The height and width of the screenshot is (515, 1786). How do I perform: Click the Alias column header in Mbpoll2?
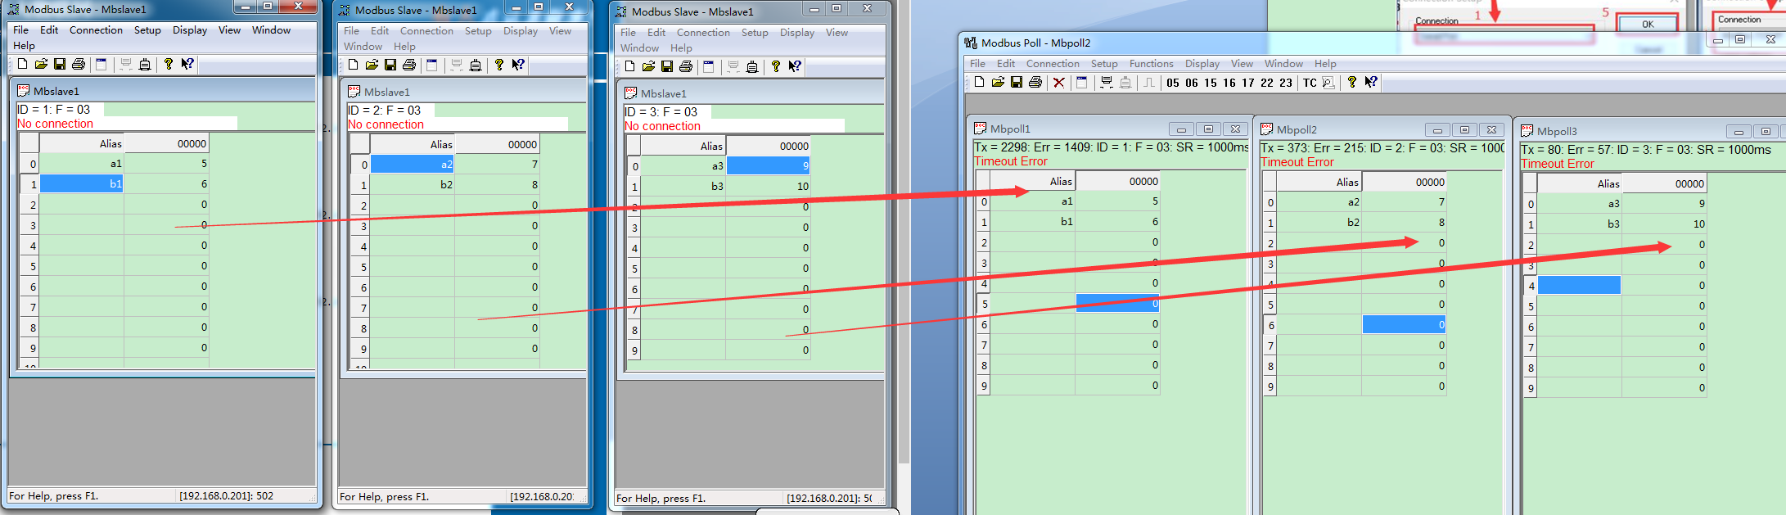pos(1319,182)
